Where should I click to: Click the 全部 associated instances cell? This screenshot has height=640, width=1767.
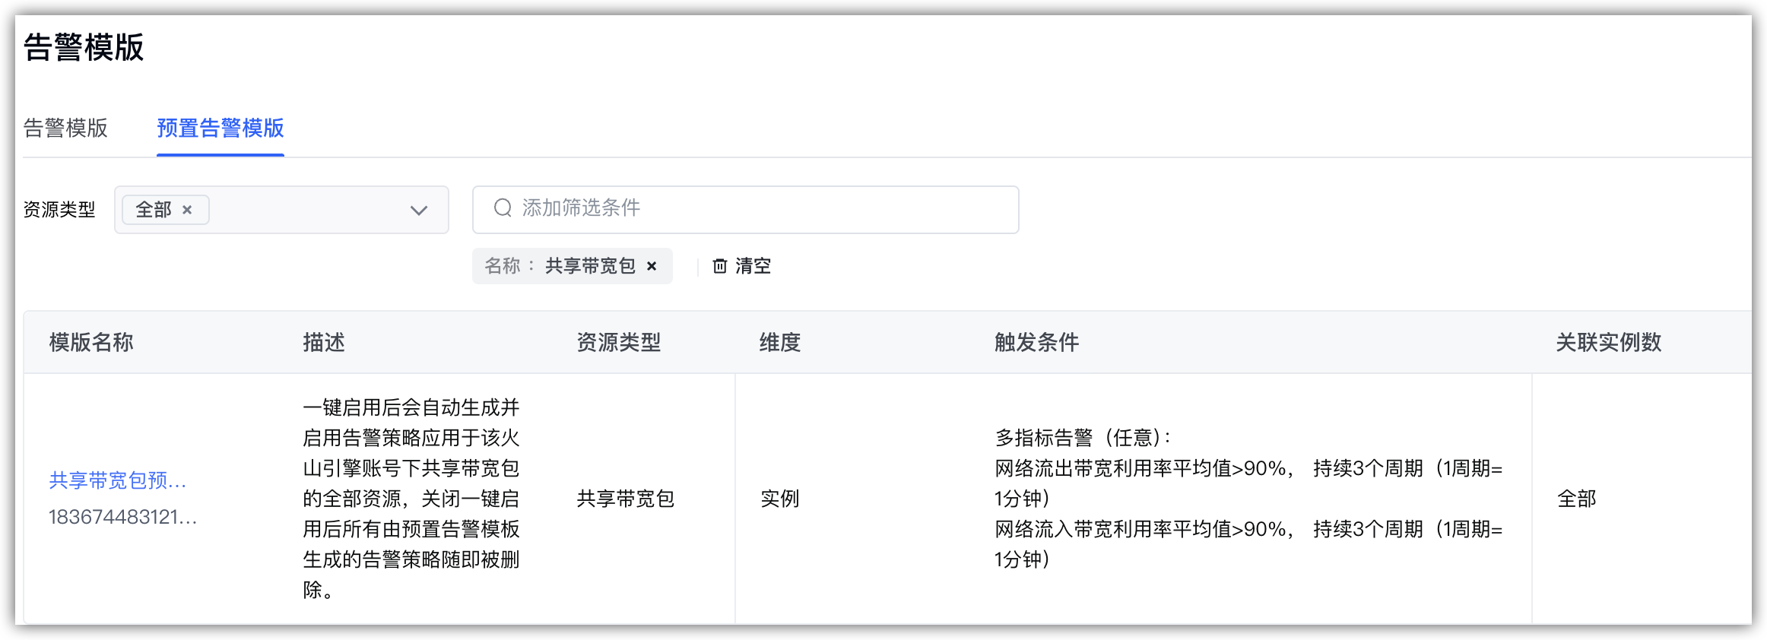1577,499
